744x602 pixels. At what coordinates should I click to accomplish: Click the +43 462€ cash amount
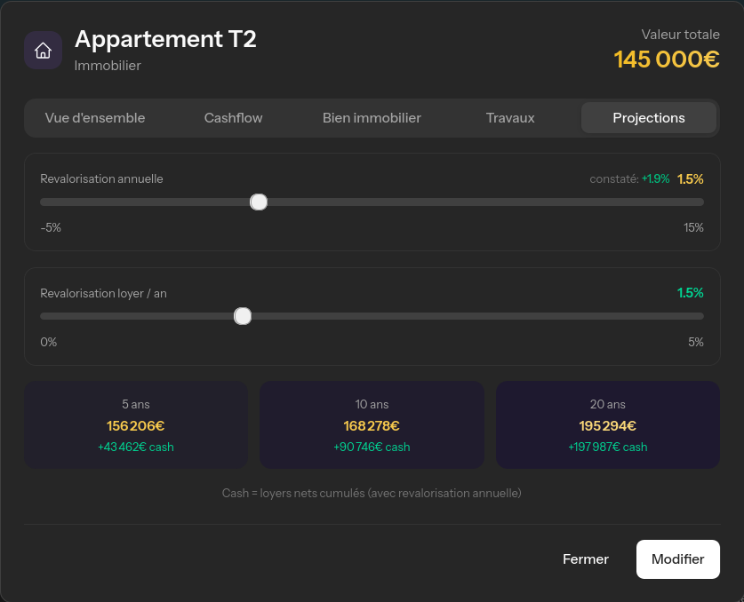coord(135,447)
